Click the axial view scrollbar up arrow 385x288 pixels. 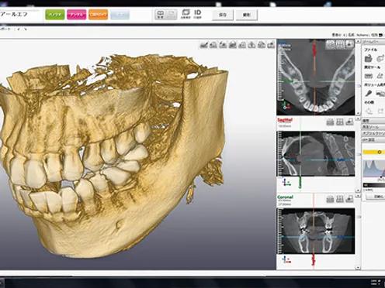click(x=358, y=41)
